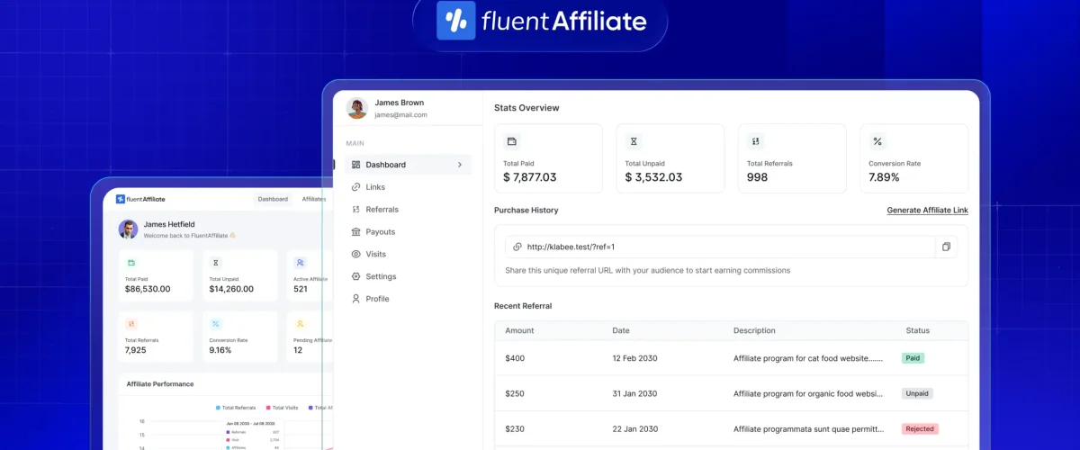Click the 31 Jan 2030 date cell

pos(634,394)
